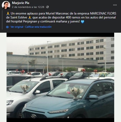The width and height of the screenshot is (121, 122).
Task: Open the translation settings gear icon
Action: click(7, 27)
